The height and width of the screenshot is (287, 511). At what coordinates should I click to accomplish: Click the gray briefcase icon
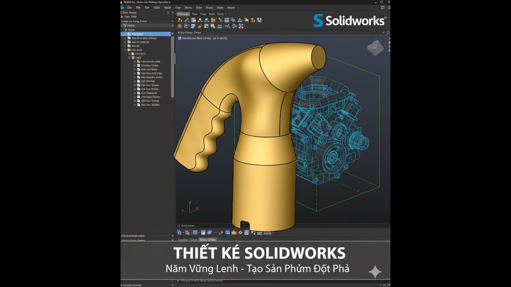220,26
